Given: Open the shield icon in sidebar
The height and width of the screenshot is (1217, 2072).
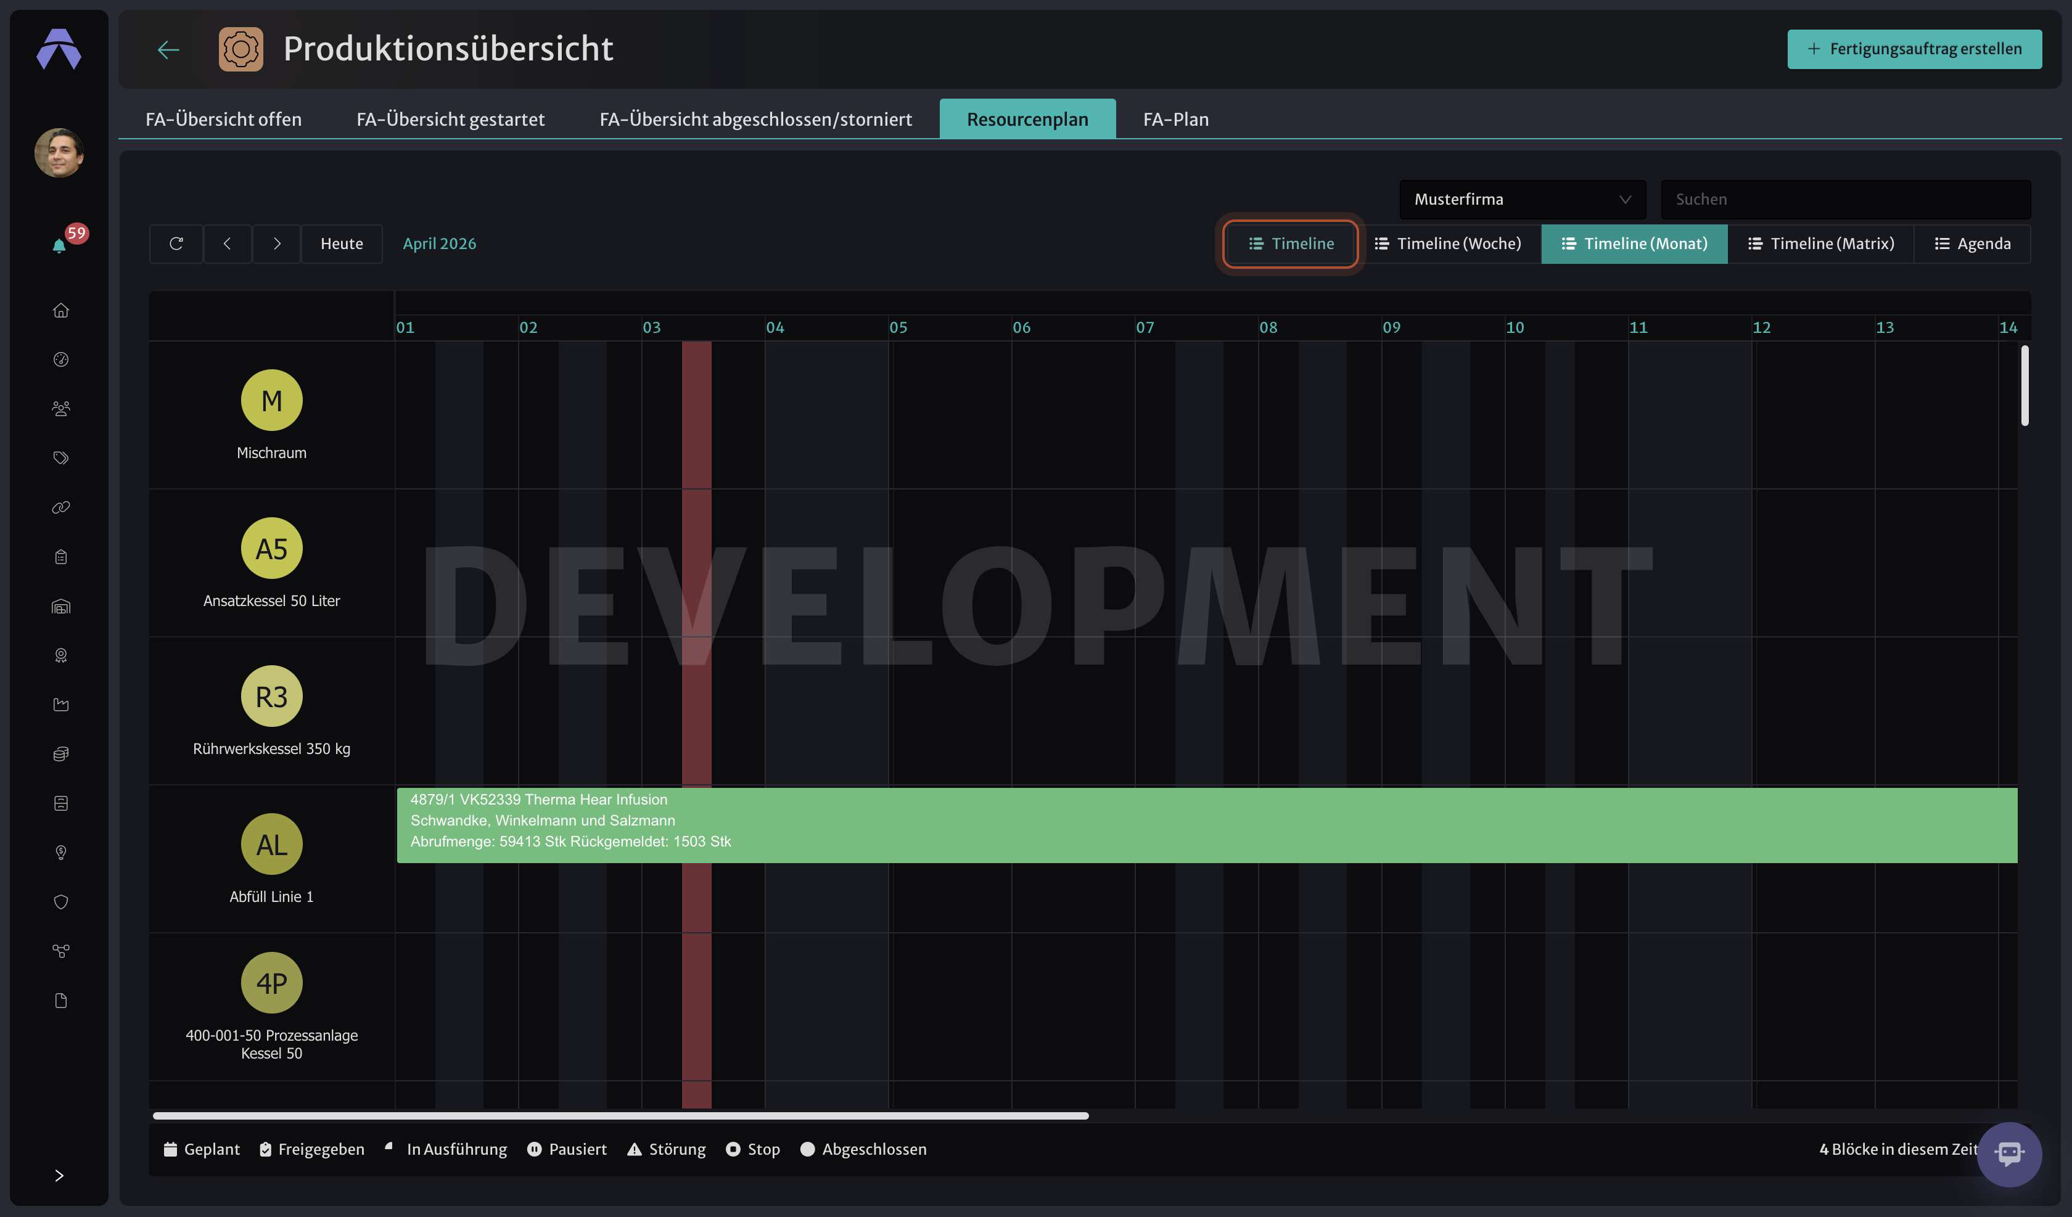Looking at the screenshot, I should pos(61,902).
